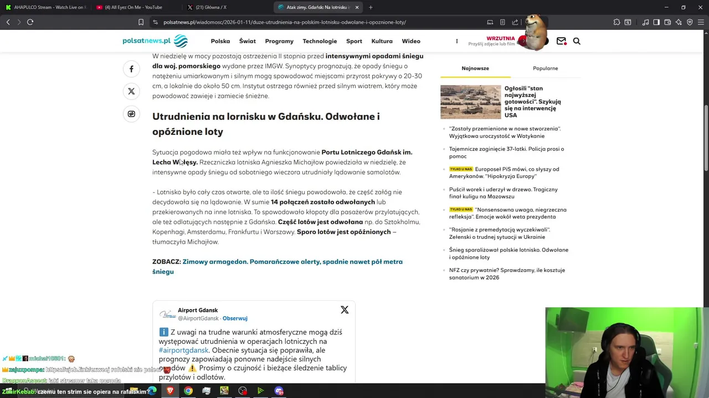
Task: Open the Programy menu section
Action: 279,41
